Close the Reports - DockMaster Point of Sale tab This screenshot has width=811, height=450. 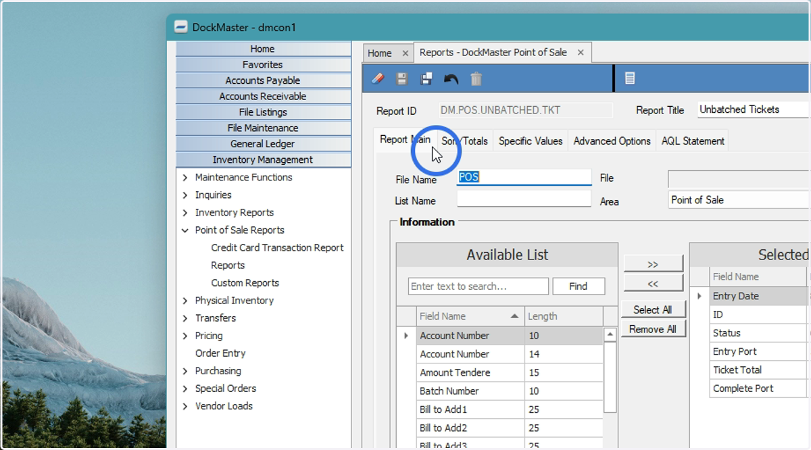581,52
